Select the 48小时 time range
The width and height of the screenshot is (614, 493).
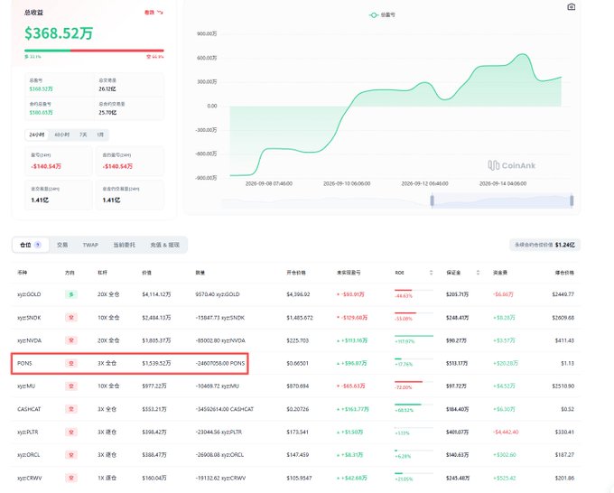tap(62, 135)
